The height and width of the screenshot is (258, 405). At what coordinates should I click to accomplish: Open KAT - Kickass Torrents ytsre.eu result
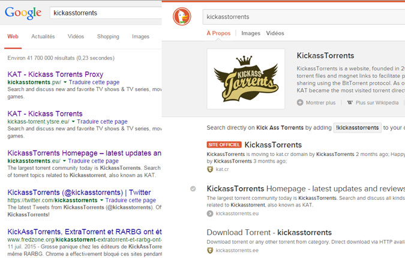pos(45,113)
